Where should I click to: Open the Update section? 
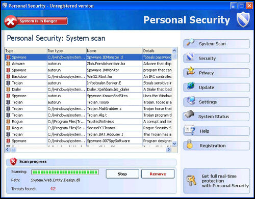click(217, 88)
